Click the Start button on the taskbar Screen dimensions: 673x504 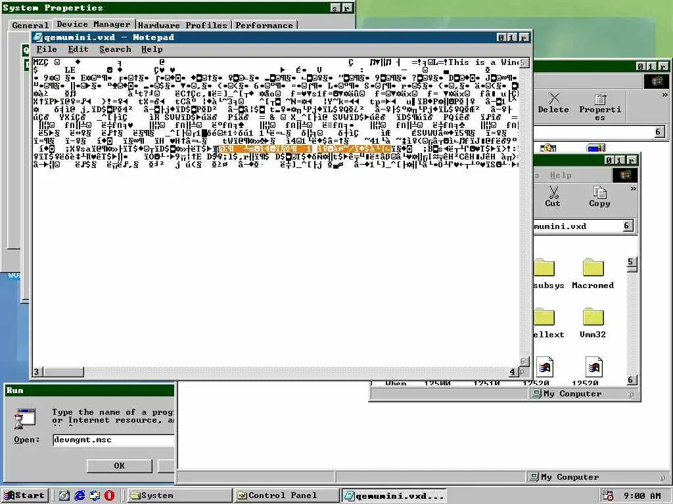click(x=24, y=495)
